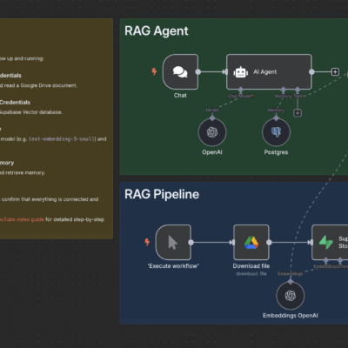Image resolution: width=348 pixels, height=348 pixels.
Task: Click the 'Chat' node label
Action: coord(180,96)
